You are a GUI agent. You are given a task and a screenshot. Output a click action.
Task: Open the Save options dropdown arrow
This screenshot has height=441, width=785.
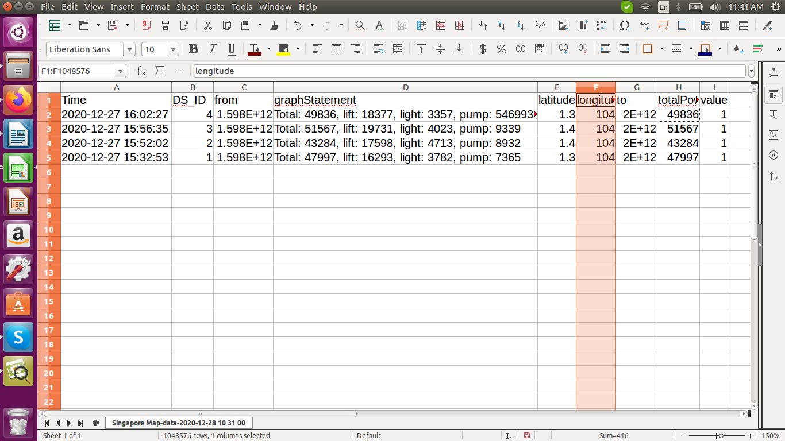coord(127,25)
